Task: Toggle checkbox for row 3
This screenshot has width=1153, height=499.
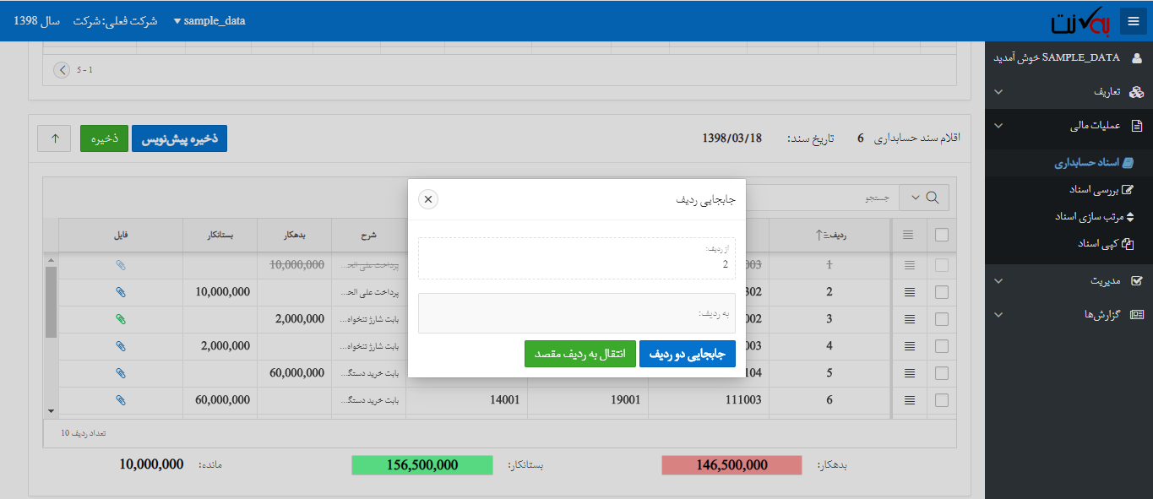Action: 942,319
